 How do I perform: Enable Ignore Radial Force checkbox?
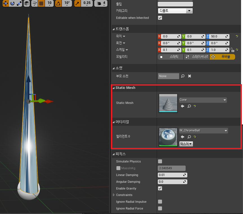coord(160,208)
